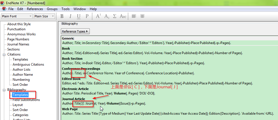Select Author Name item
Image resolution: width=278 pixels, height=120 pixels.
(x=23, y=75)
